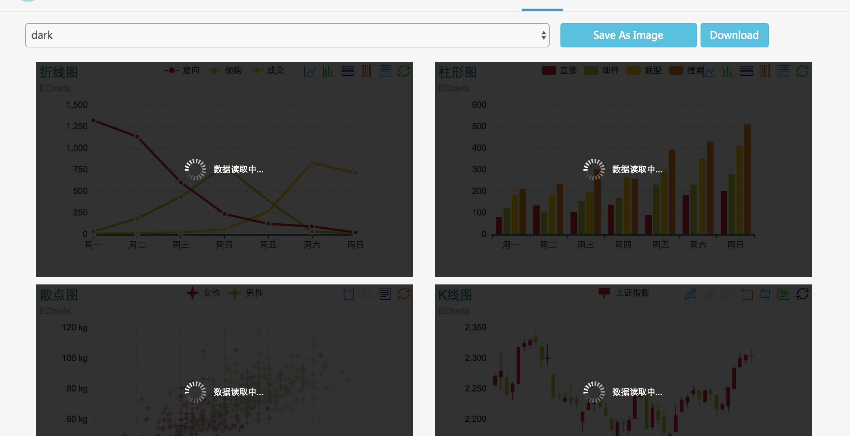This screenshot has height=436, width=850.
Task: Toggle the 直接 bar series legend
Action: click(559, 70)
